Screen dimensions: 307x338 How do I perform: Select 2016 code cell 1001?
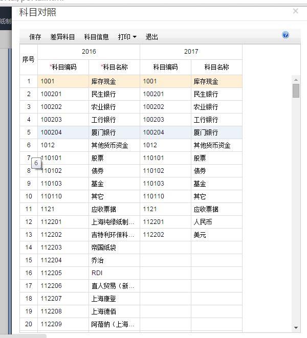pos(63,81)
